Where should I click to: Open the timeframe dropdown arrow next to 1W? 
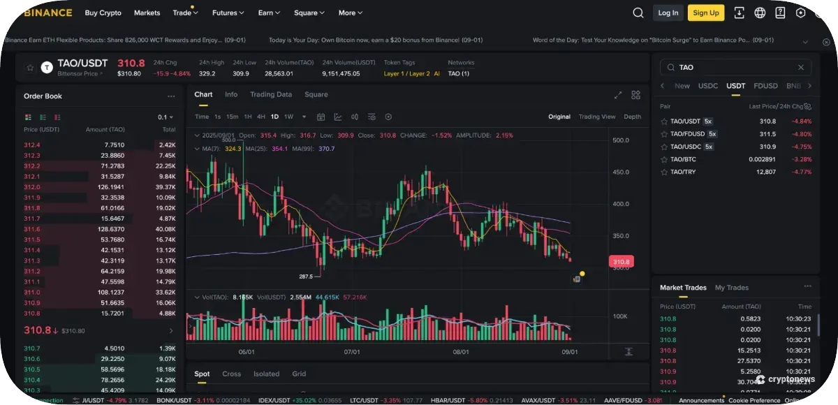click(303, 117)
